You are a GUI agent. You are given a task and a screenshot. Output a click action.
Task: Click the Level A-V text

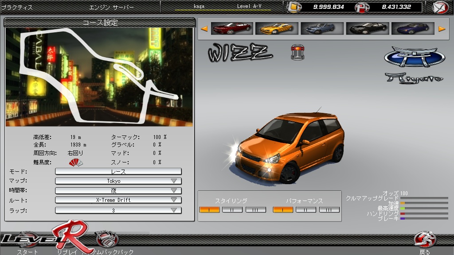pyautogui.click(x=249, y=6)
